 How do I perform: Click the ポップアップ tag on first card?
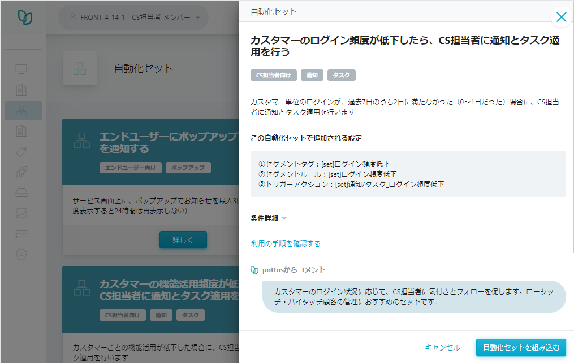tap(188, 168)
